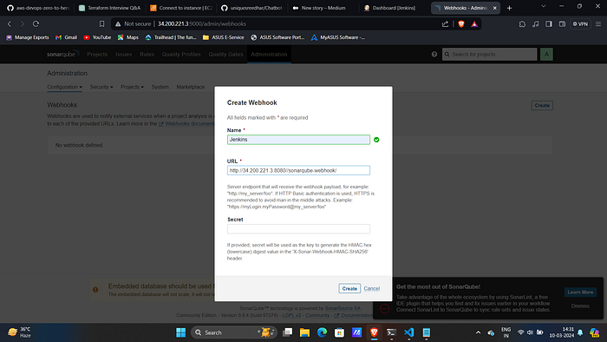
Task: Open the System admin tab
Action: click(160, 87)
